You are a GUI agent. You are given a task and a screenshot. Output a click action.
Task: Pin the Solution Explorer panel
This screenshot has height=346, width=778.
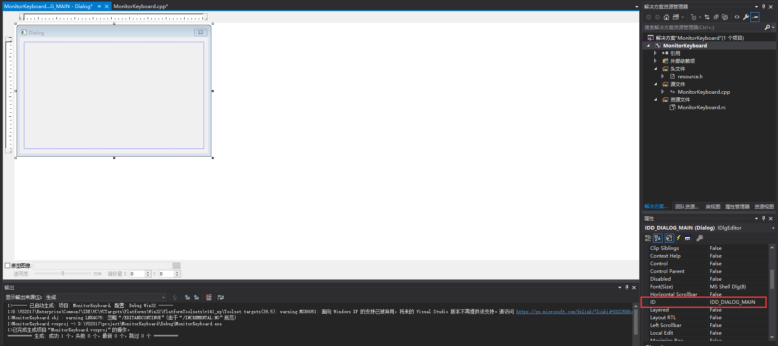[763, 6]
